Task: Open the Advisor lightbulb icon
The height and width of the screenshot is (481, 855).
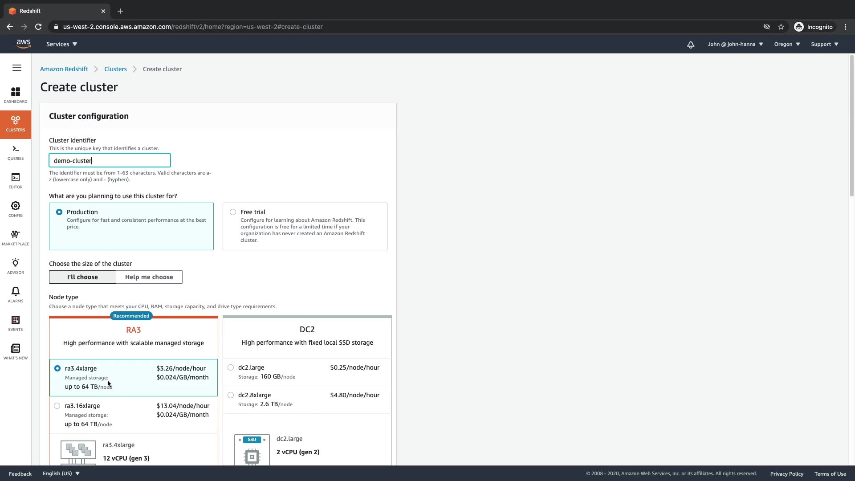Action: click(16, 266)
